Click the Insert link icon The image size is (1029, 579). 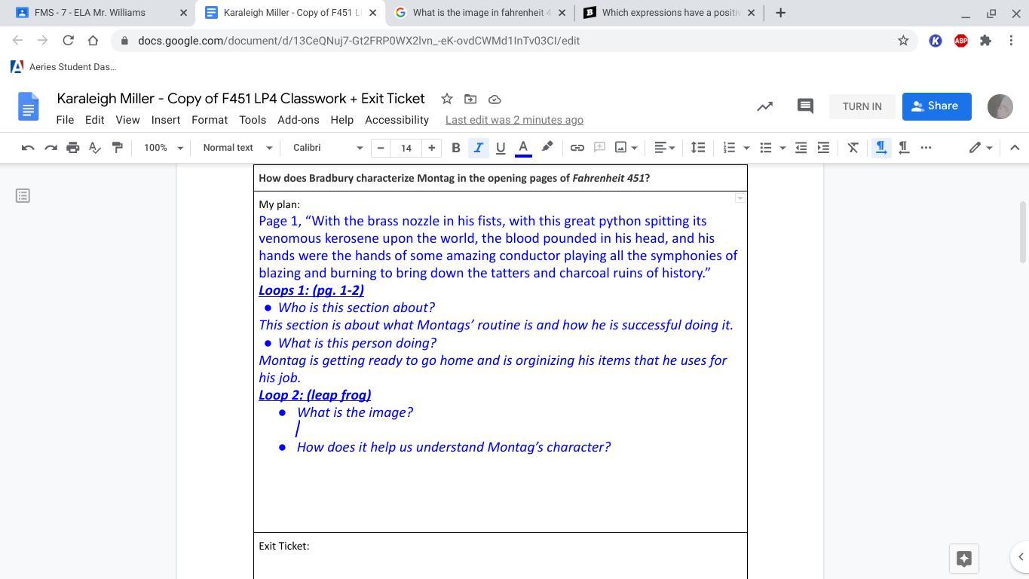[577, 148]
